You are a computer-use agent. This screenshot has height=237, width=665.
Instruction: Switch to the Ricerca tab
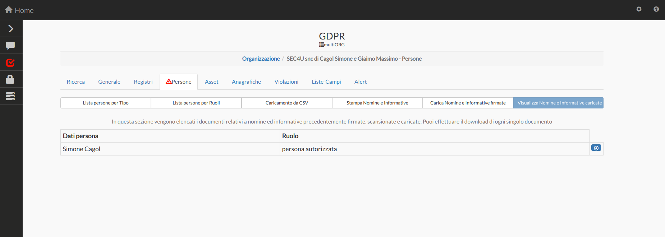[76, 82]
